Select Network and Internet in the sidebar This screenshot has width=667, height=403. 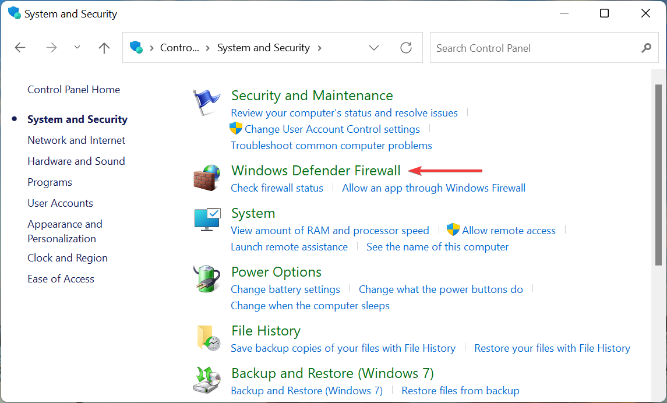(x=76, y=140)
